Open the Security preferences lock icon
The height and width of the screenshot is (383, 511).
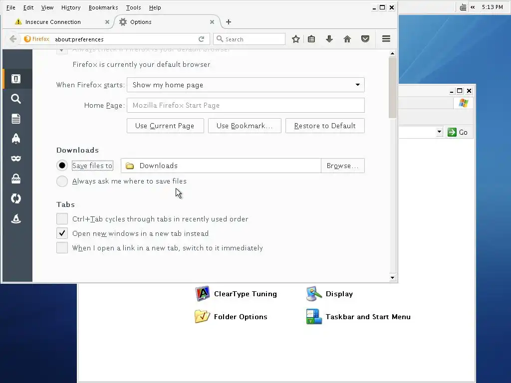16,179
